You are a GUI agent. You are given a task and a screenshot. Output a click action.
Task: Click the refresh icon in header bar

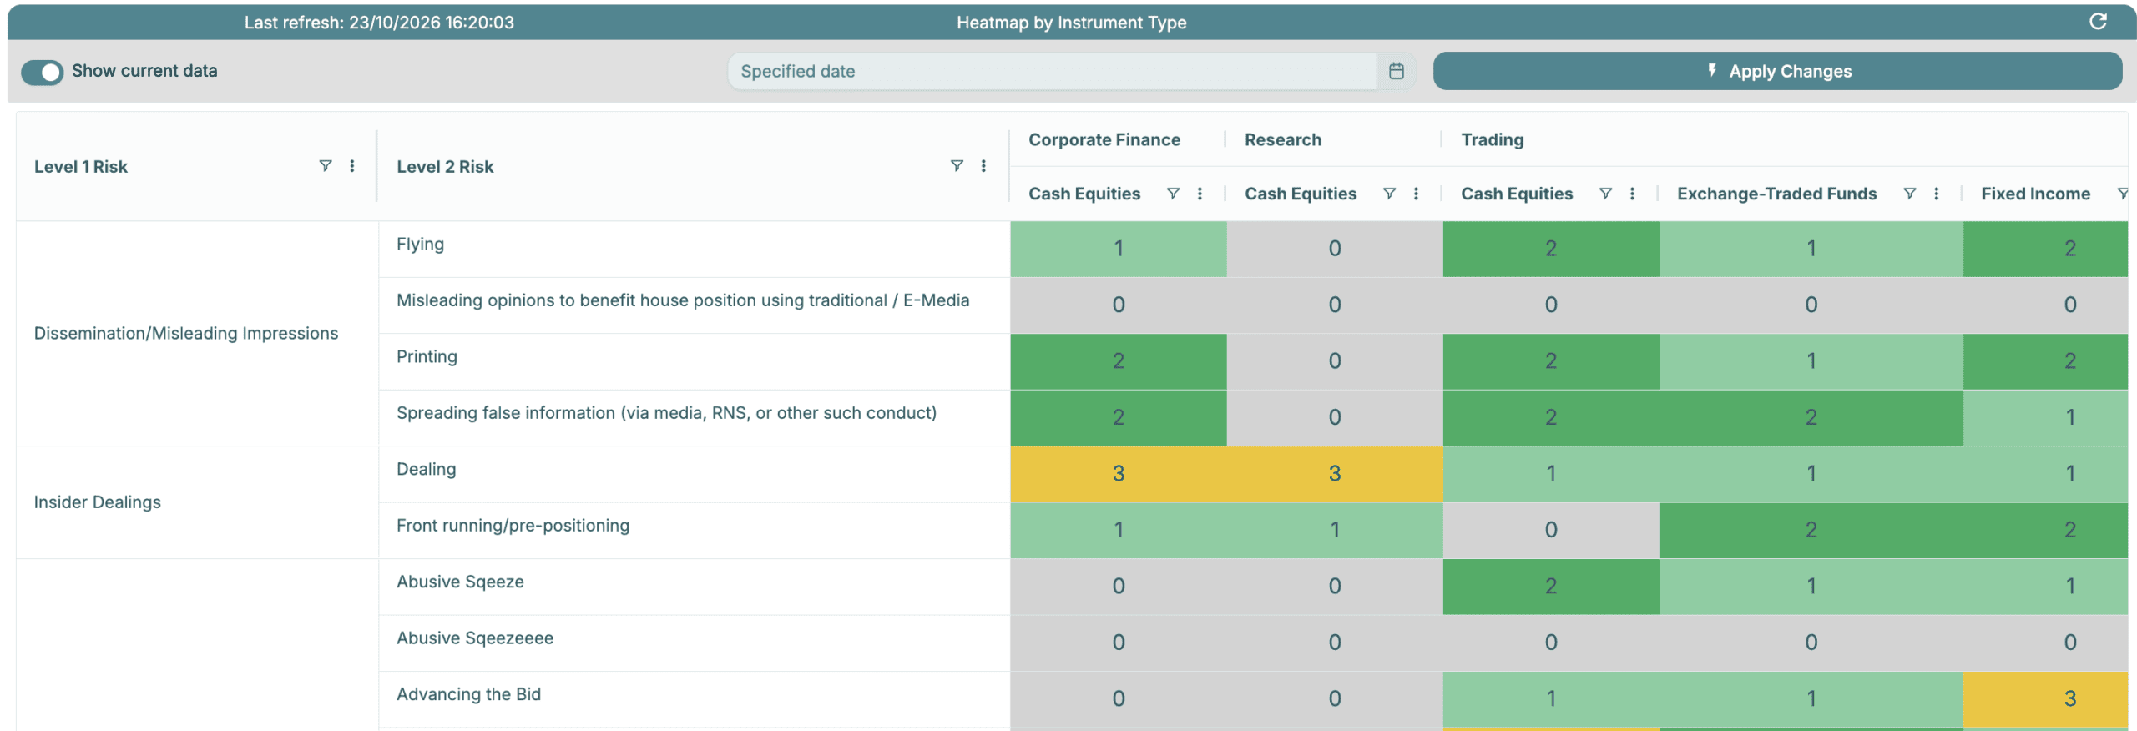(x=2098, y=22)
